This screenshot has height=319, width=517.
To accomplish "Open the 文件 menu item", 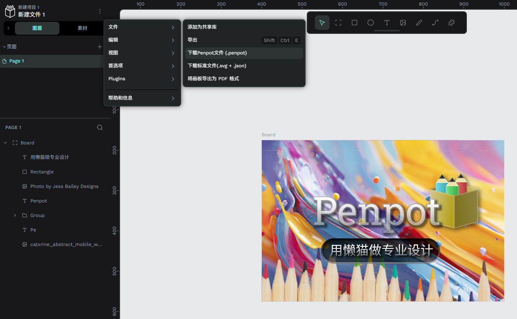I will pos(142,27).
